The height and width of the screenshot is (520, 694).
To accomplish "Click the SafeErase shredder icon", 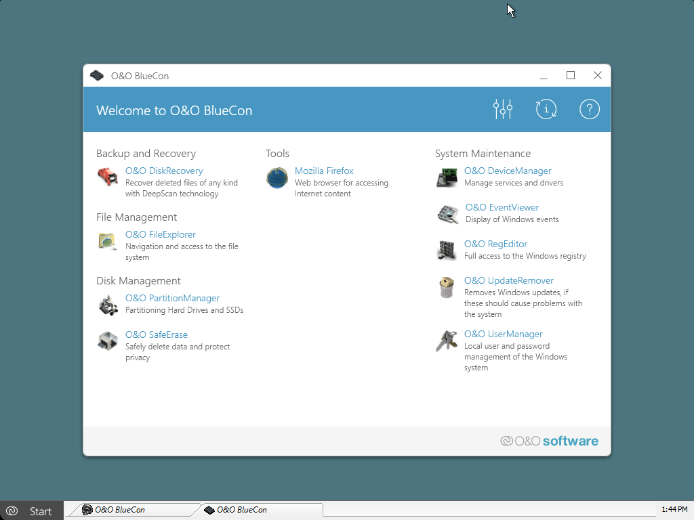I will pos(108,341).
